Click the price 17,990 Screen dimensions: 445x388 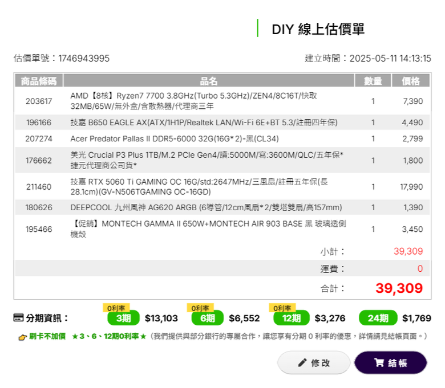tap(411, 187)
